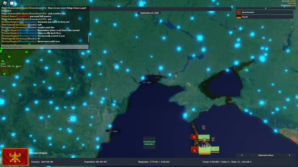Go to previous Diplomatic Actions panel
The image size is (298, 167).
tap(242, 155)
